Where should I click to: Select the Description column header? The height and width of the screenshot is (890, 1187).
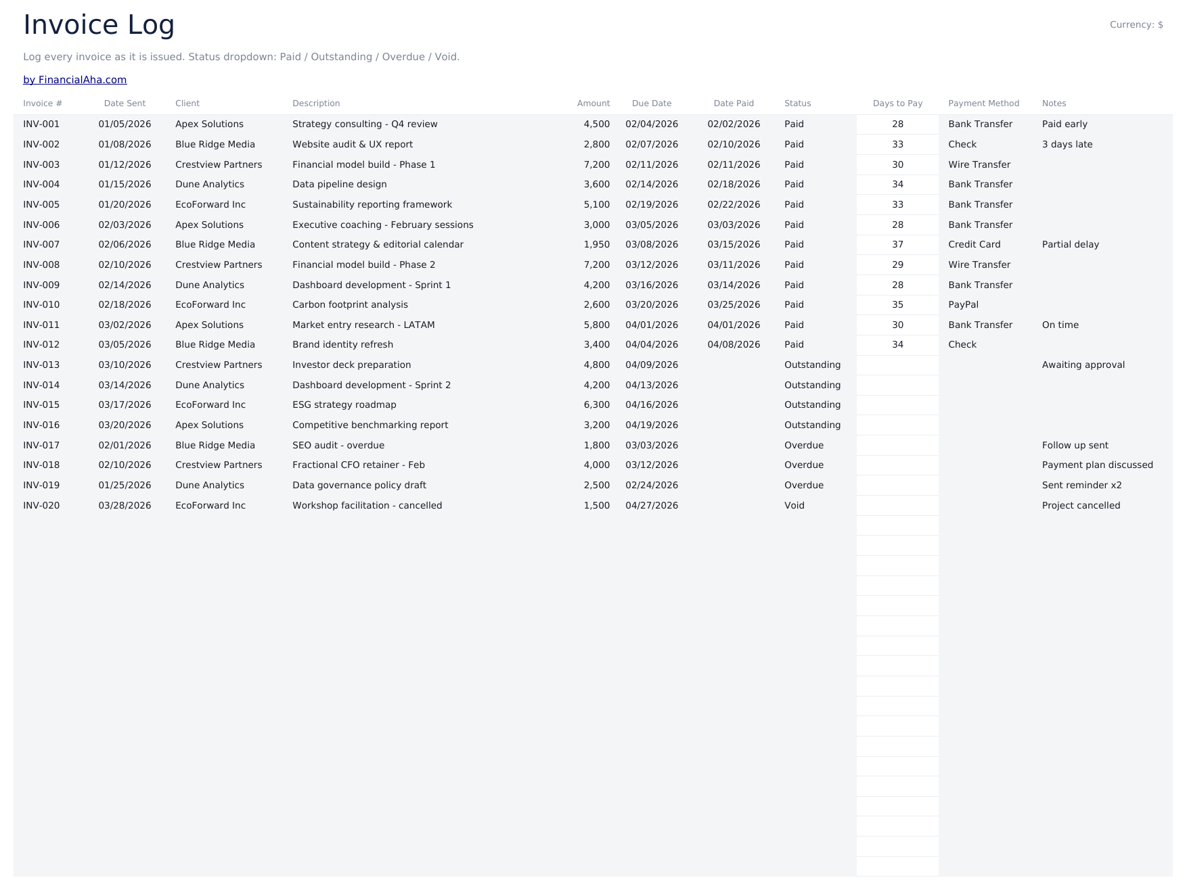point(316,103)
